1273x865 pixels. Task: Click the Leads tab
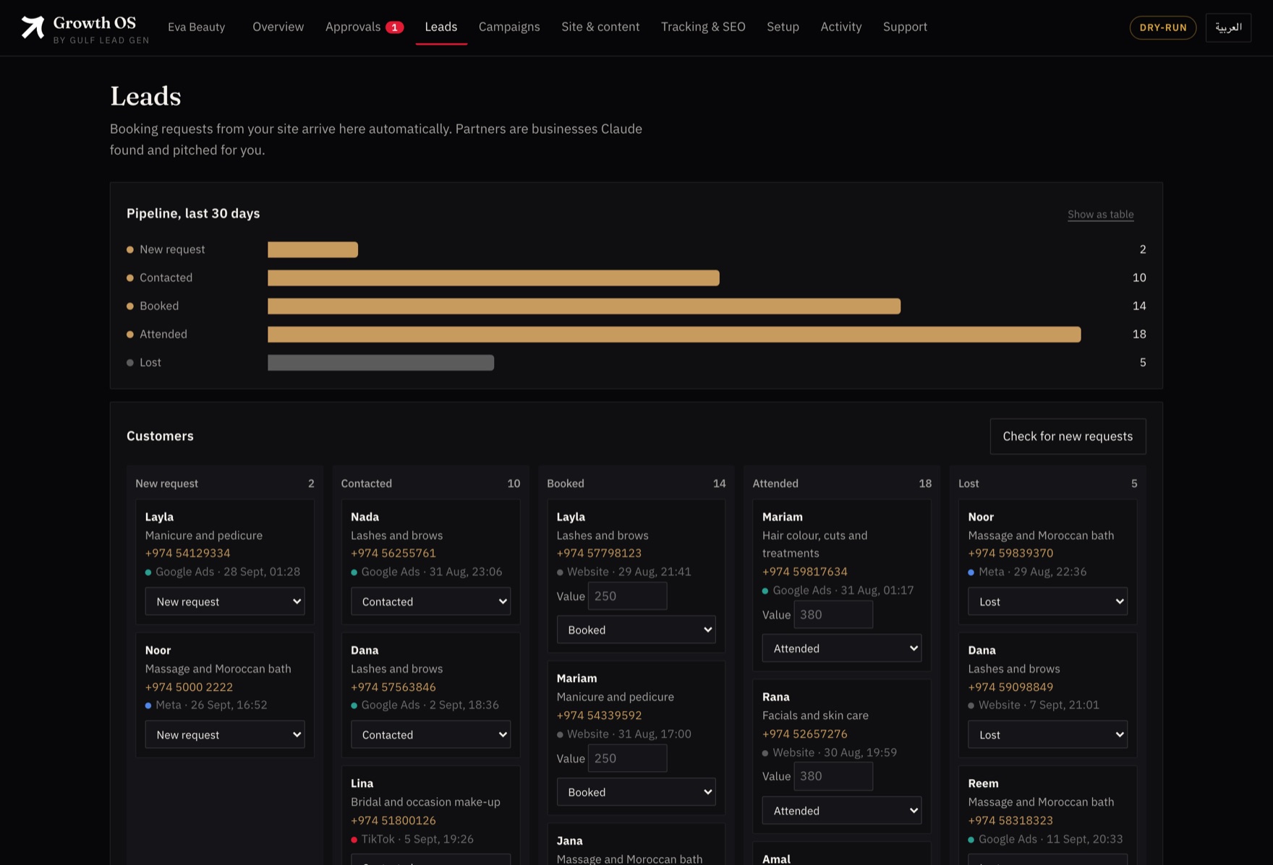(441, 27)
